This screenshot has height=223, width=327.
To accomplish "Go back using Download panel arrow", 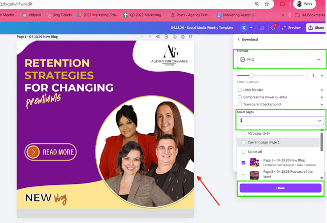I will (x=239, y=40).
